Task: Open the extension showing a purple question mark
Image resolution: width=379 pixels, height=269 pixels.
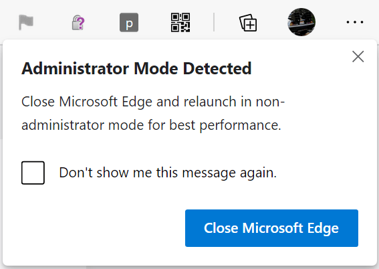Action: click(x=78, y=23)
